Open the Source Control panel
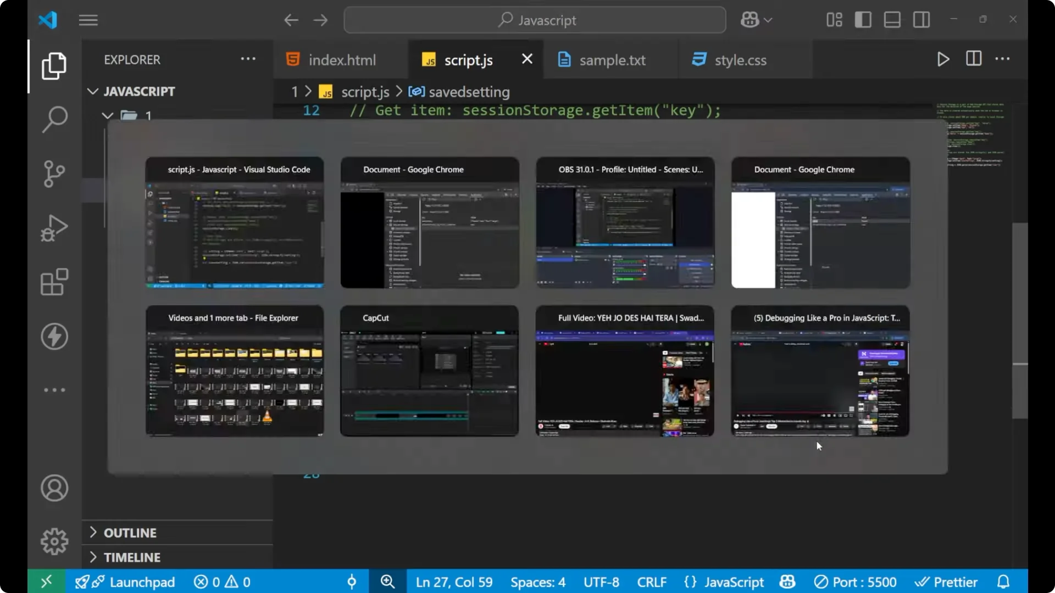 point(54,174)
